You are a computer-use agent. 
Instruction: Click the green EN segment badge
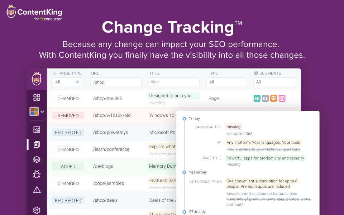pyautogui.click(x=257, y=98)
